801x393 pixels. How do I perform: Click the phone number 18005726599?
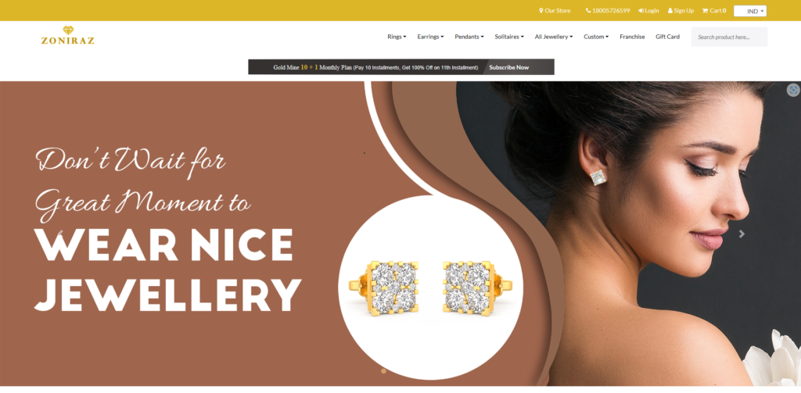[x=608, y=10]
